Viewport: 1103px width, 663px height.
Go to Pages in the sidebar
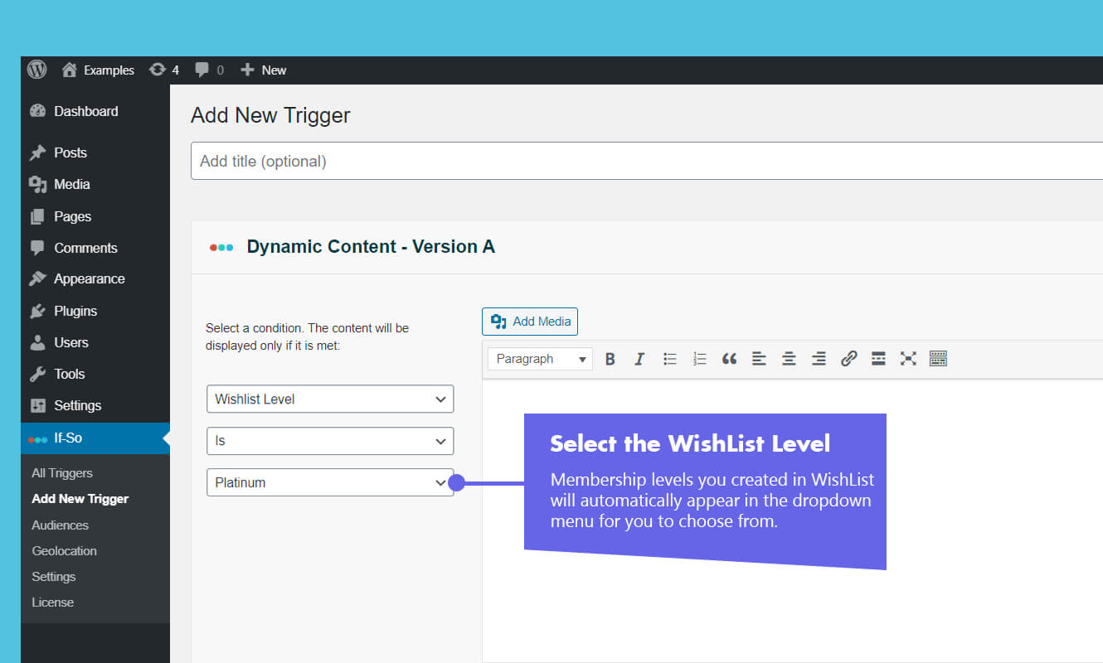point(95,216)
